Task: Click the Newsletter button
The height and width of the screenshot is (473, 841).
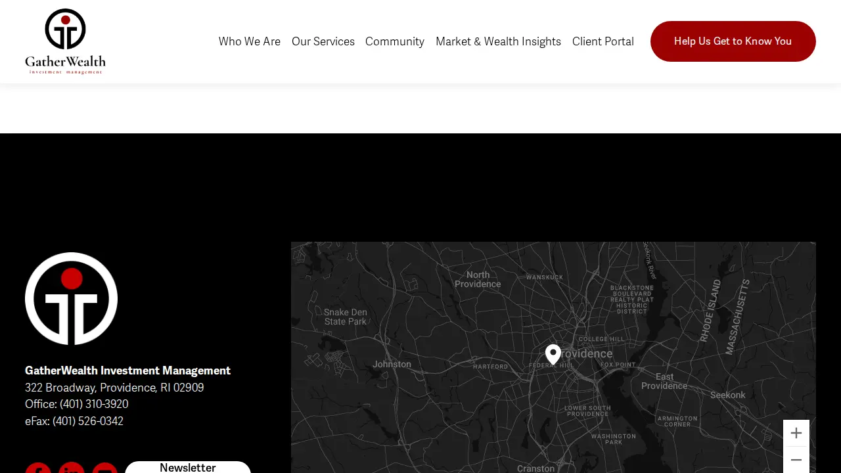Action: (188, 467)
